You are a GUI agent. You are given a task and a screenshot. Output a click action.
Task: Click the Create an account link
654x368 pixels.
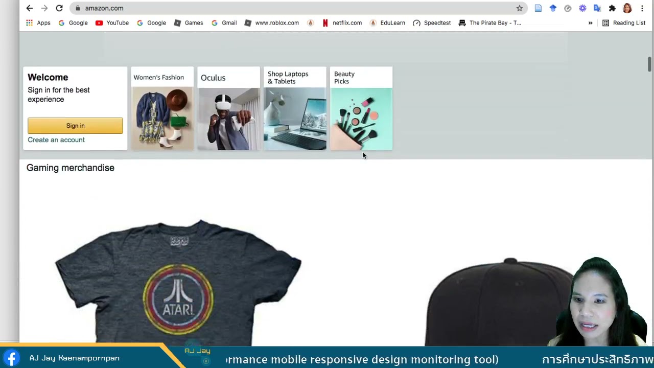56,140
